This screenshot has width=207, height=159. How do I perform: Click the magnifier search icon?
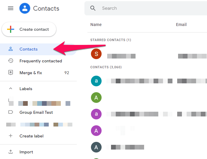[93, 8]
